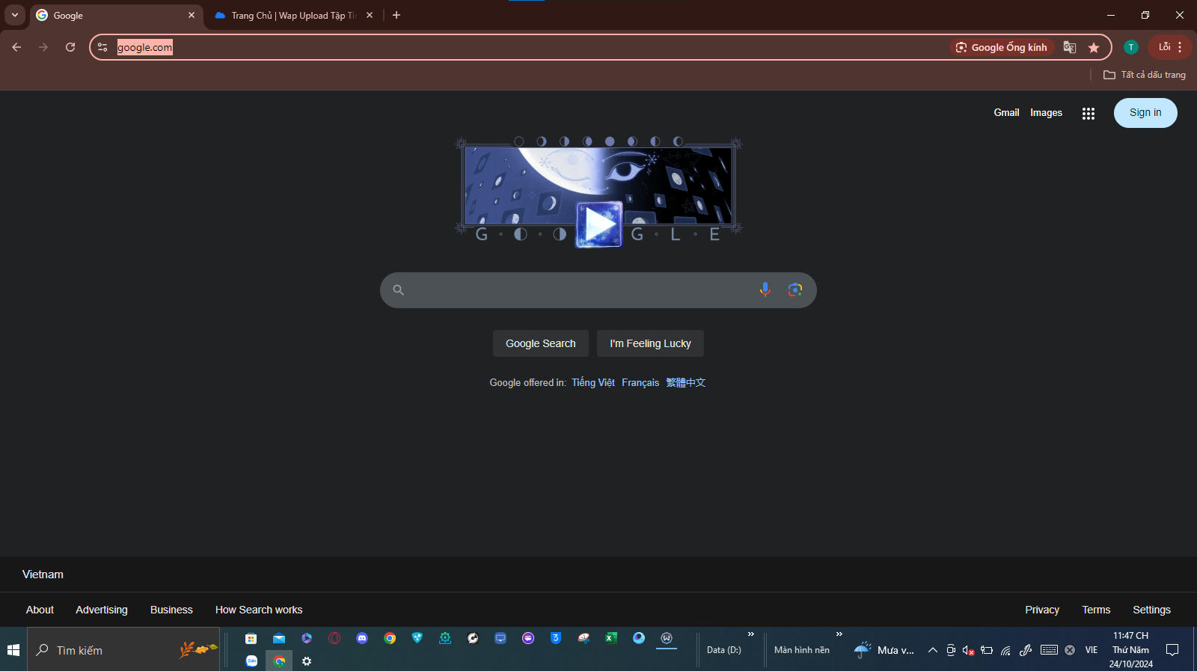Open the gear settings taskbar icon
Image resolution: width=1197 pixels, height=671 pixels.
pyautogui.click(x=307, y=661)
